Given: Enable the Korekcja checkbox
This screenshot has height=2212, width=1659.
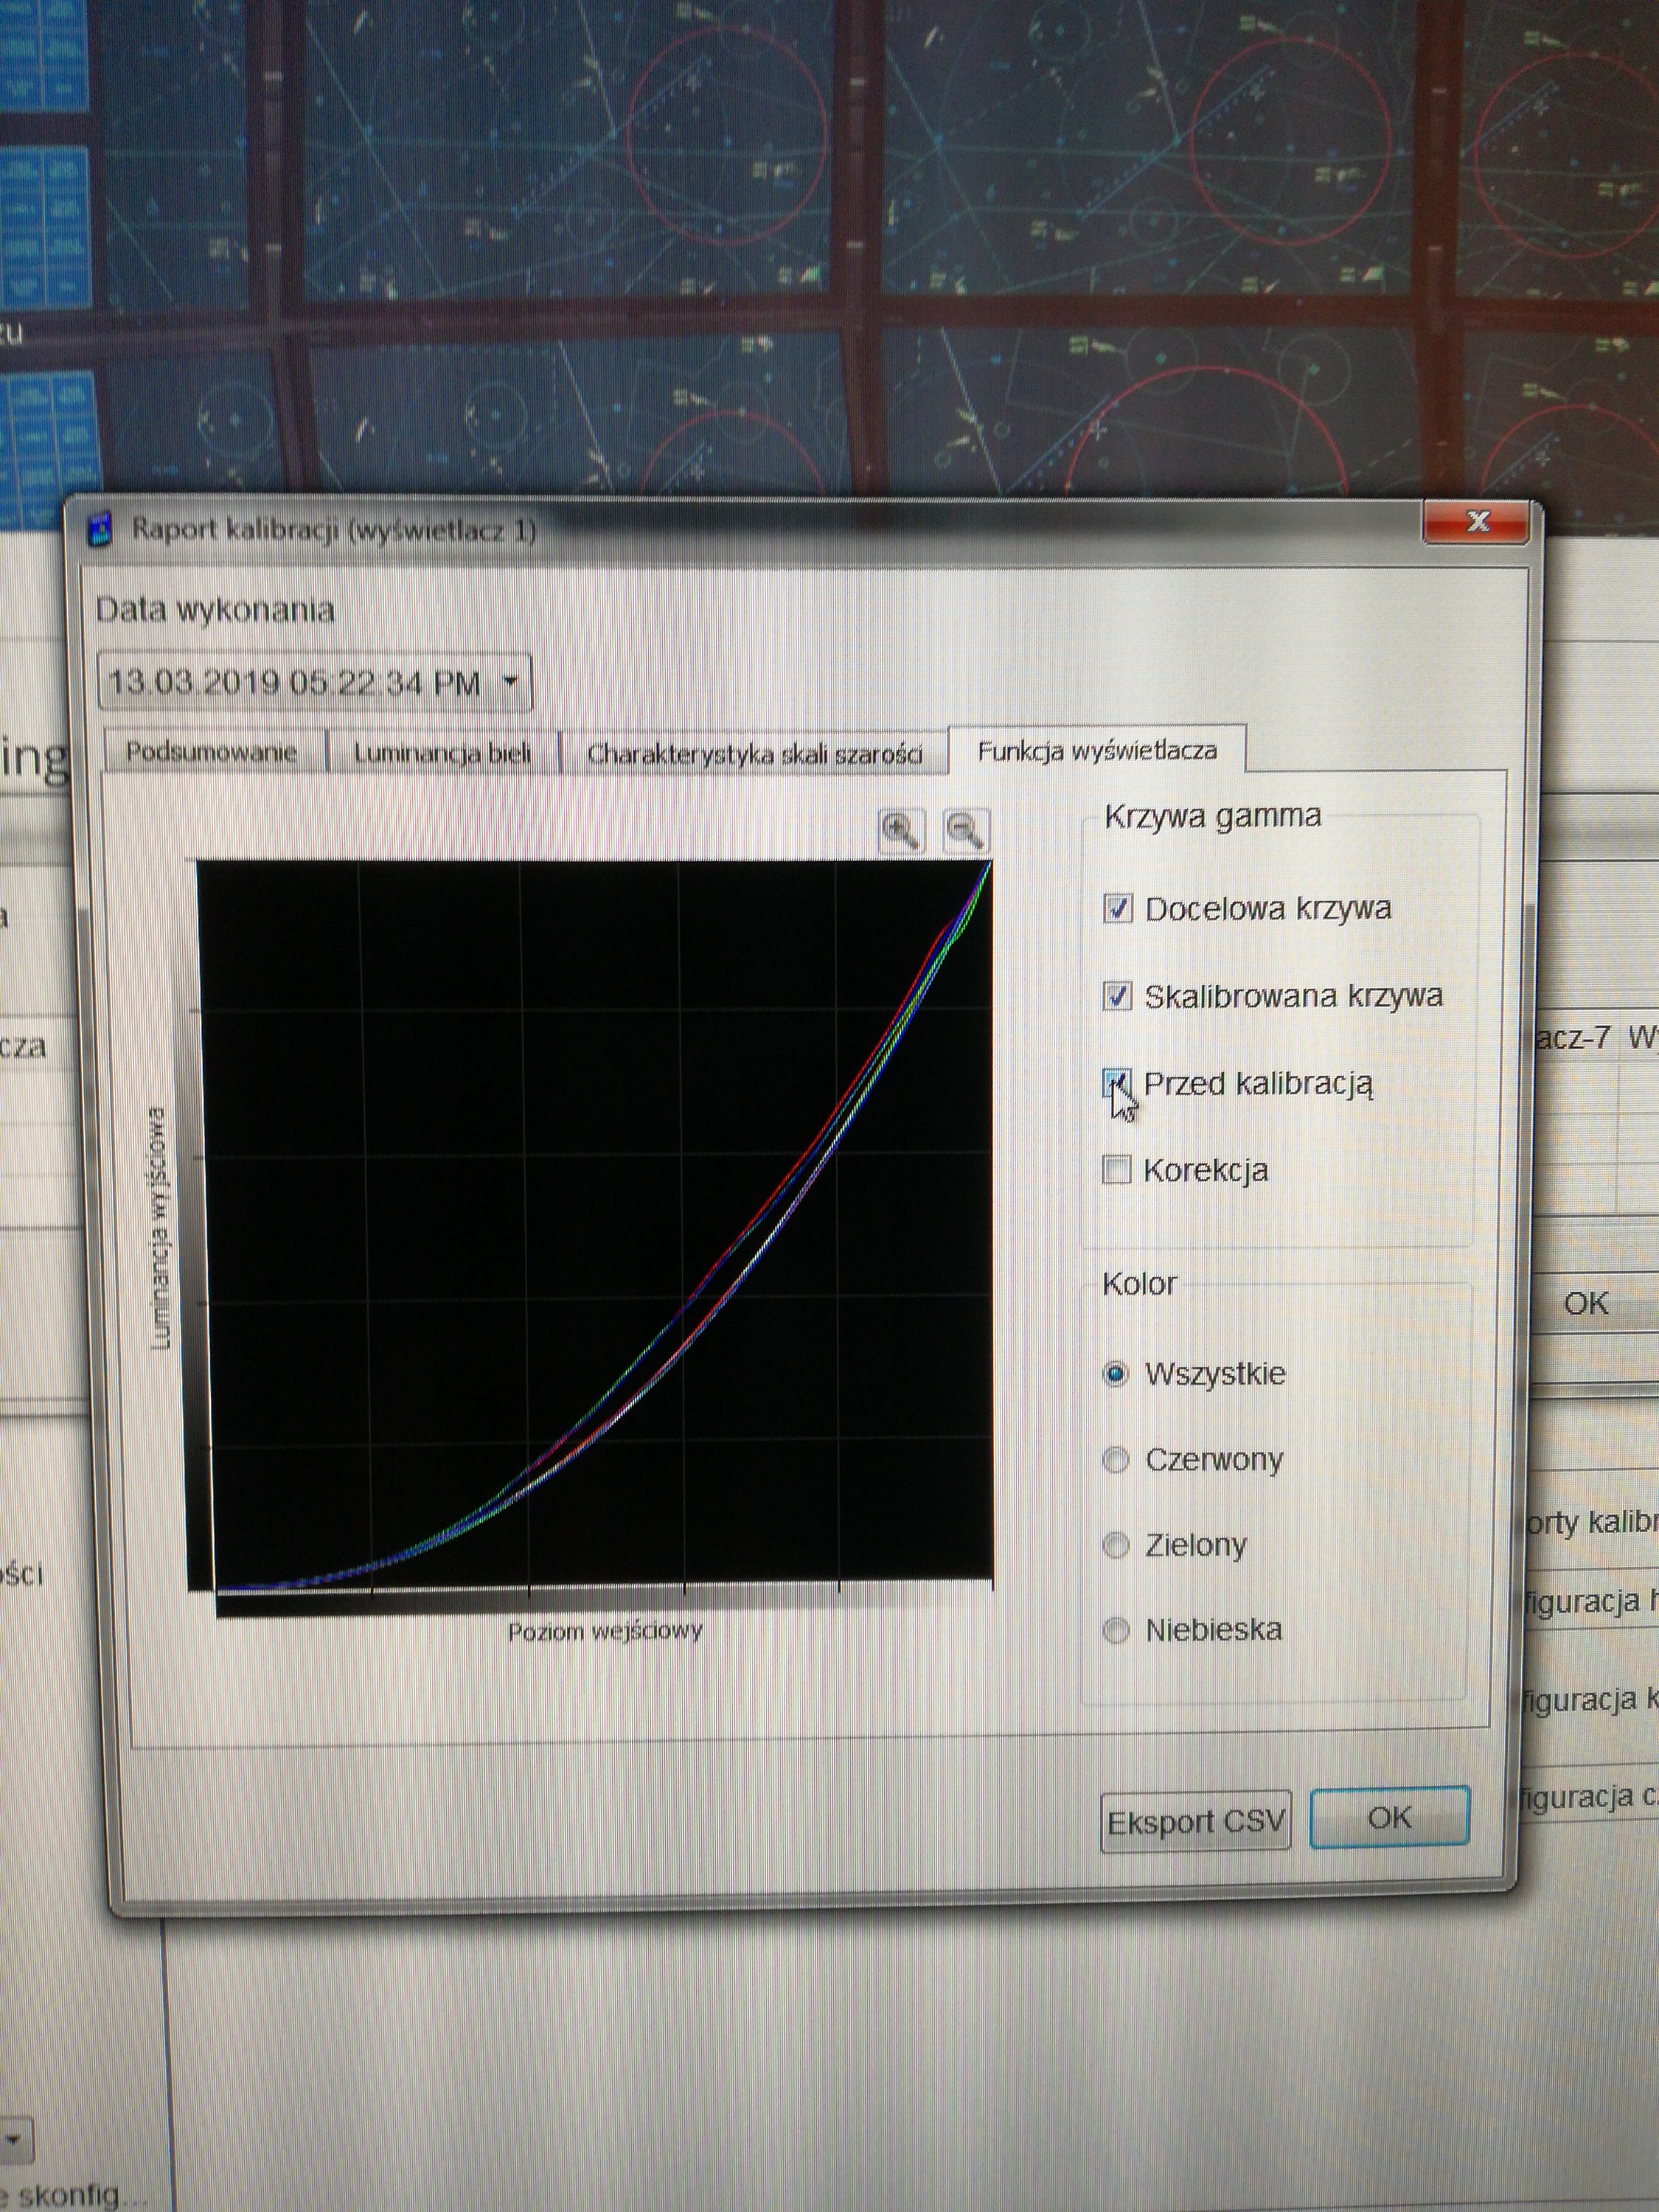Looking at the screenshot, I should [x=1116, y=1169].
